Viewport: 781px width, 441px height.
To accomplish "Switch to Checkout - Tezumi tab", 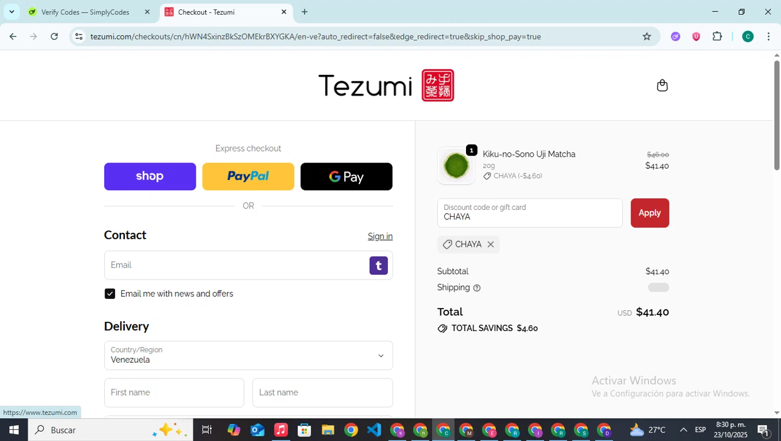I will point(226,12).
